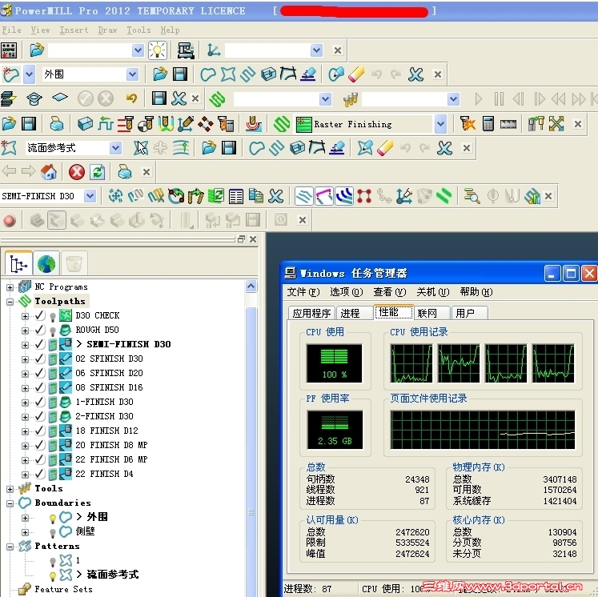Switch to 用户 tab in Task Manager
598x597 pixels.
pos(469,313)
